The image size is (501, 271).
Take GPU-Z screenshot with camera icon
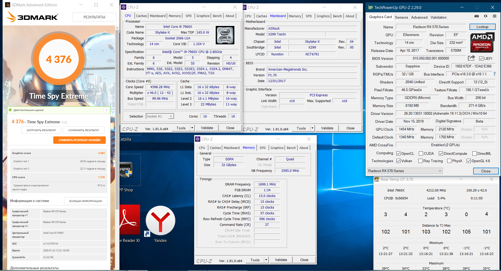tap(477, 16)
